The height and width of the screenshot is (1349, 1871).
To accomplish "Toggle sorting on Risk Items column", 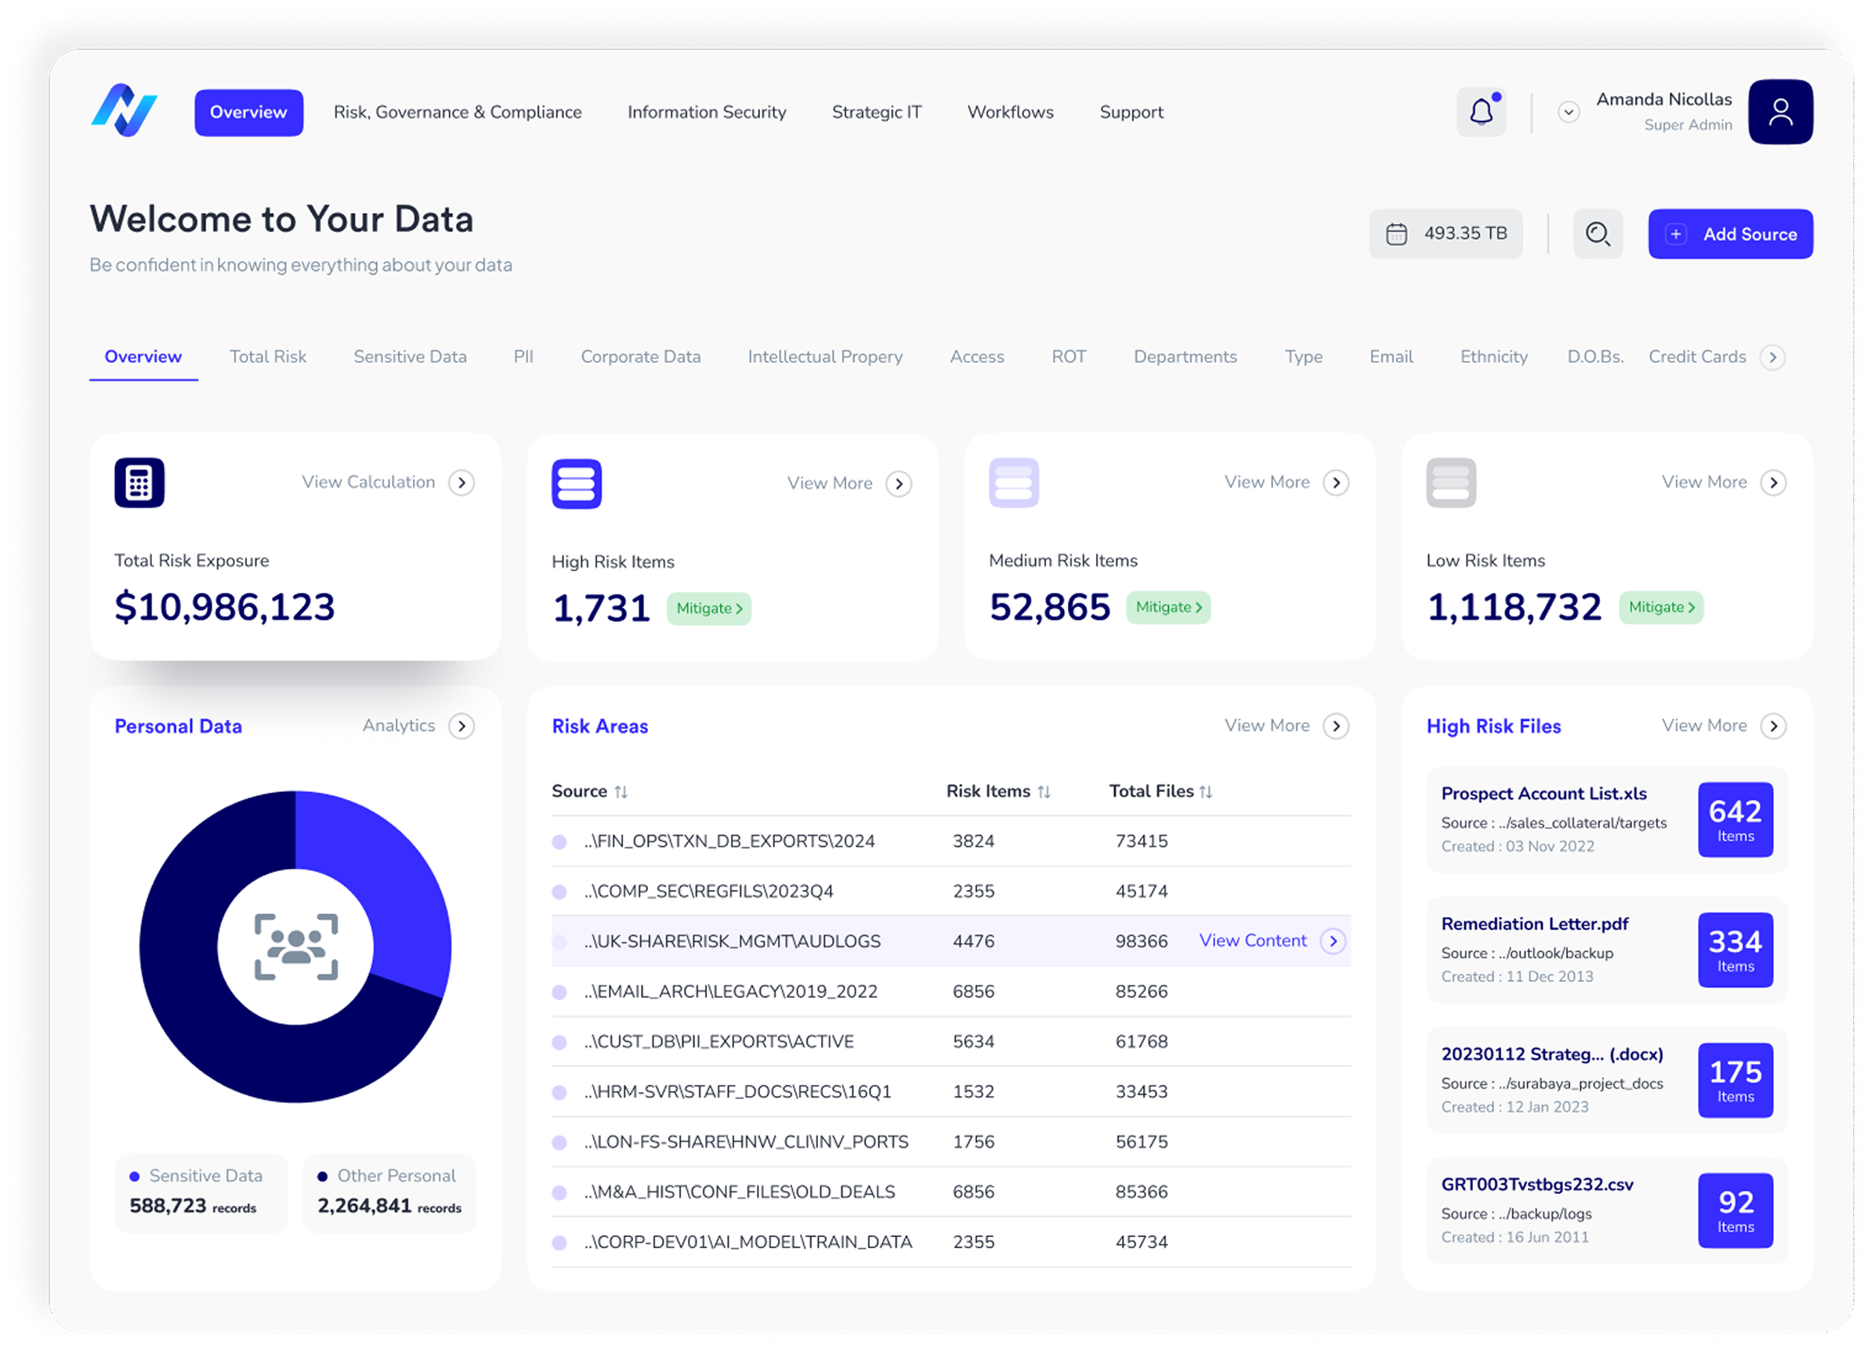I will pyautogui.click(x=1044, y=792).
